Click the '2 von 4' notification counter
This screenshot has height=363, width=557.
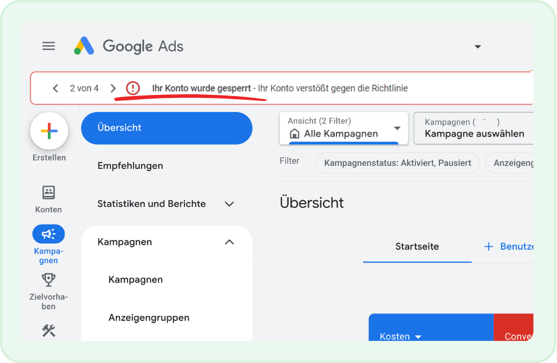[x=84, y=88]
